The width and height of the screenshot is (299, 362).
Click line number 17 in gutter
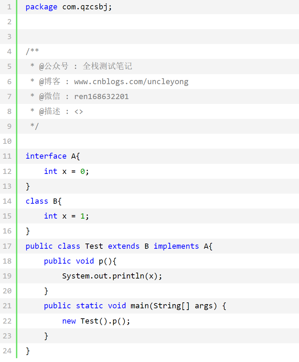pos(7,246)
